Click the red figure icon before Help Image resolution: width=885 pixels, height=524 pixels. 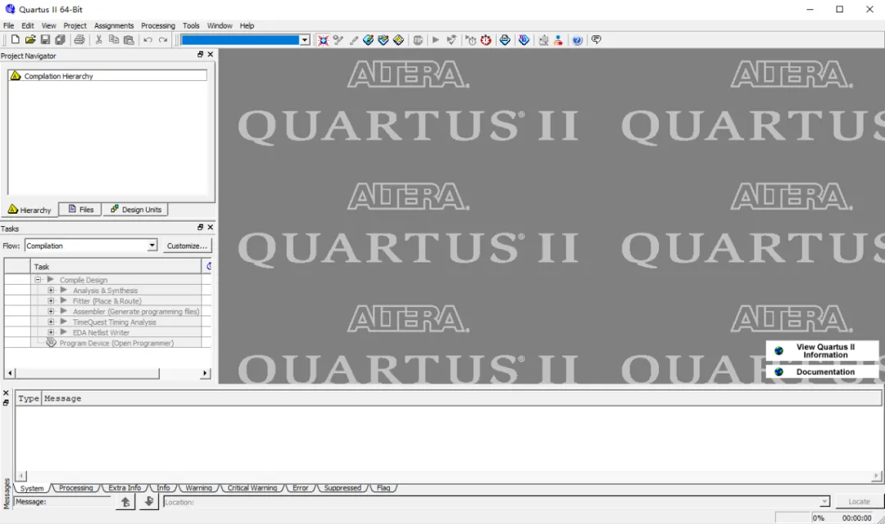click(x=558, y=39)
